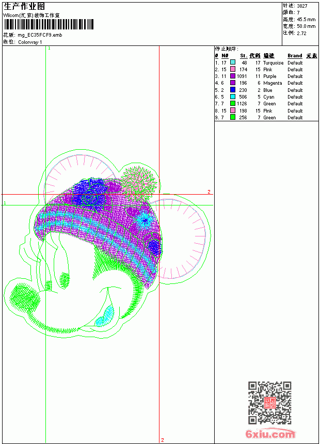Select the Cyan color swatch in row 6
This screenshot has height=444, width=320.
click(x=232, y=97)
